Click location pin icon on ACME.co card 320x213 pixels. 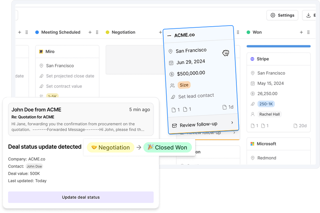(x=170, y=51)
